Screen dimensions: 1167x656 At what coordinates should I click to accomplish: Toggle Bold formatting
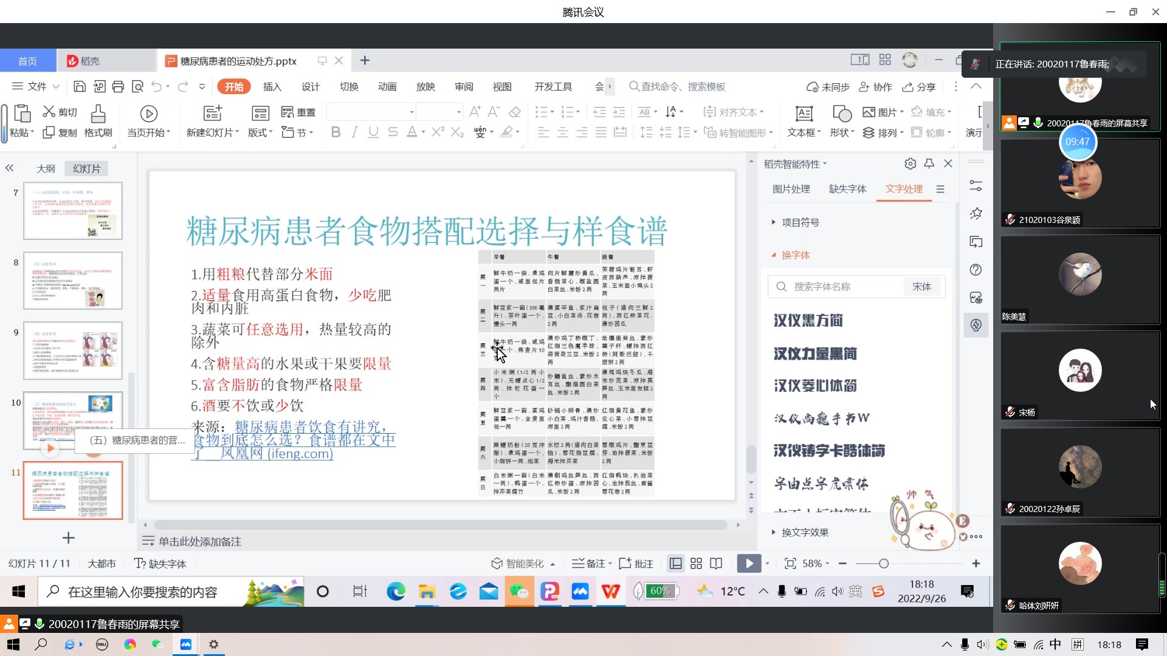(x=336, y=132)
